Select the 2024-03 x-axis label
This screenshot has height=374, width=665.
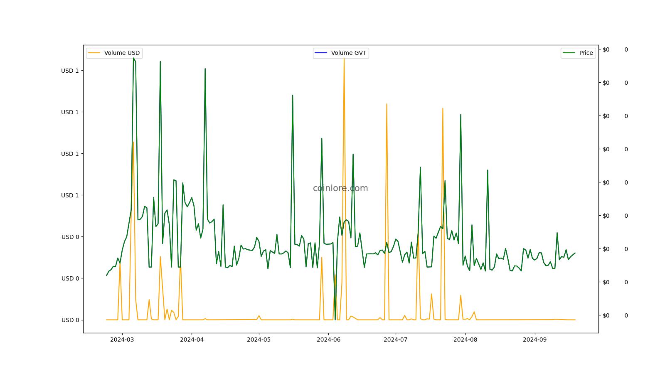[x=122, y=340]
